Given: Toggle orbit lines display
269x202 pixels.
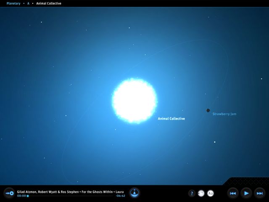Looking at the screenshot, I should point(201,194).
